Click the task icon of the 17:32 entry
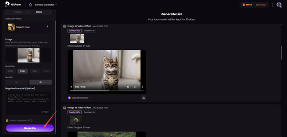This screenshot has height=137, width=287. [x=65, y=26]
